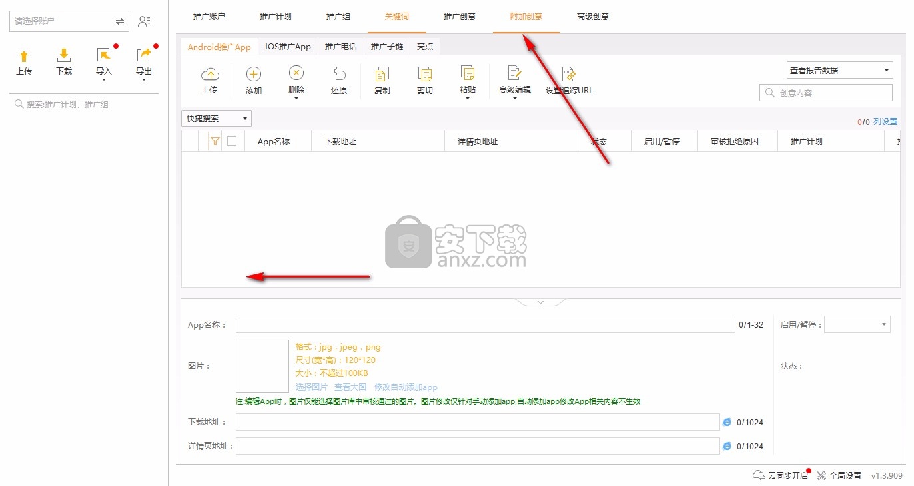The width and height of the screenshot is (914, 486).
Task: Sort by 启用/暂停 column header
Action: [x=664, y=141]
